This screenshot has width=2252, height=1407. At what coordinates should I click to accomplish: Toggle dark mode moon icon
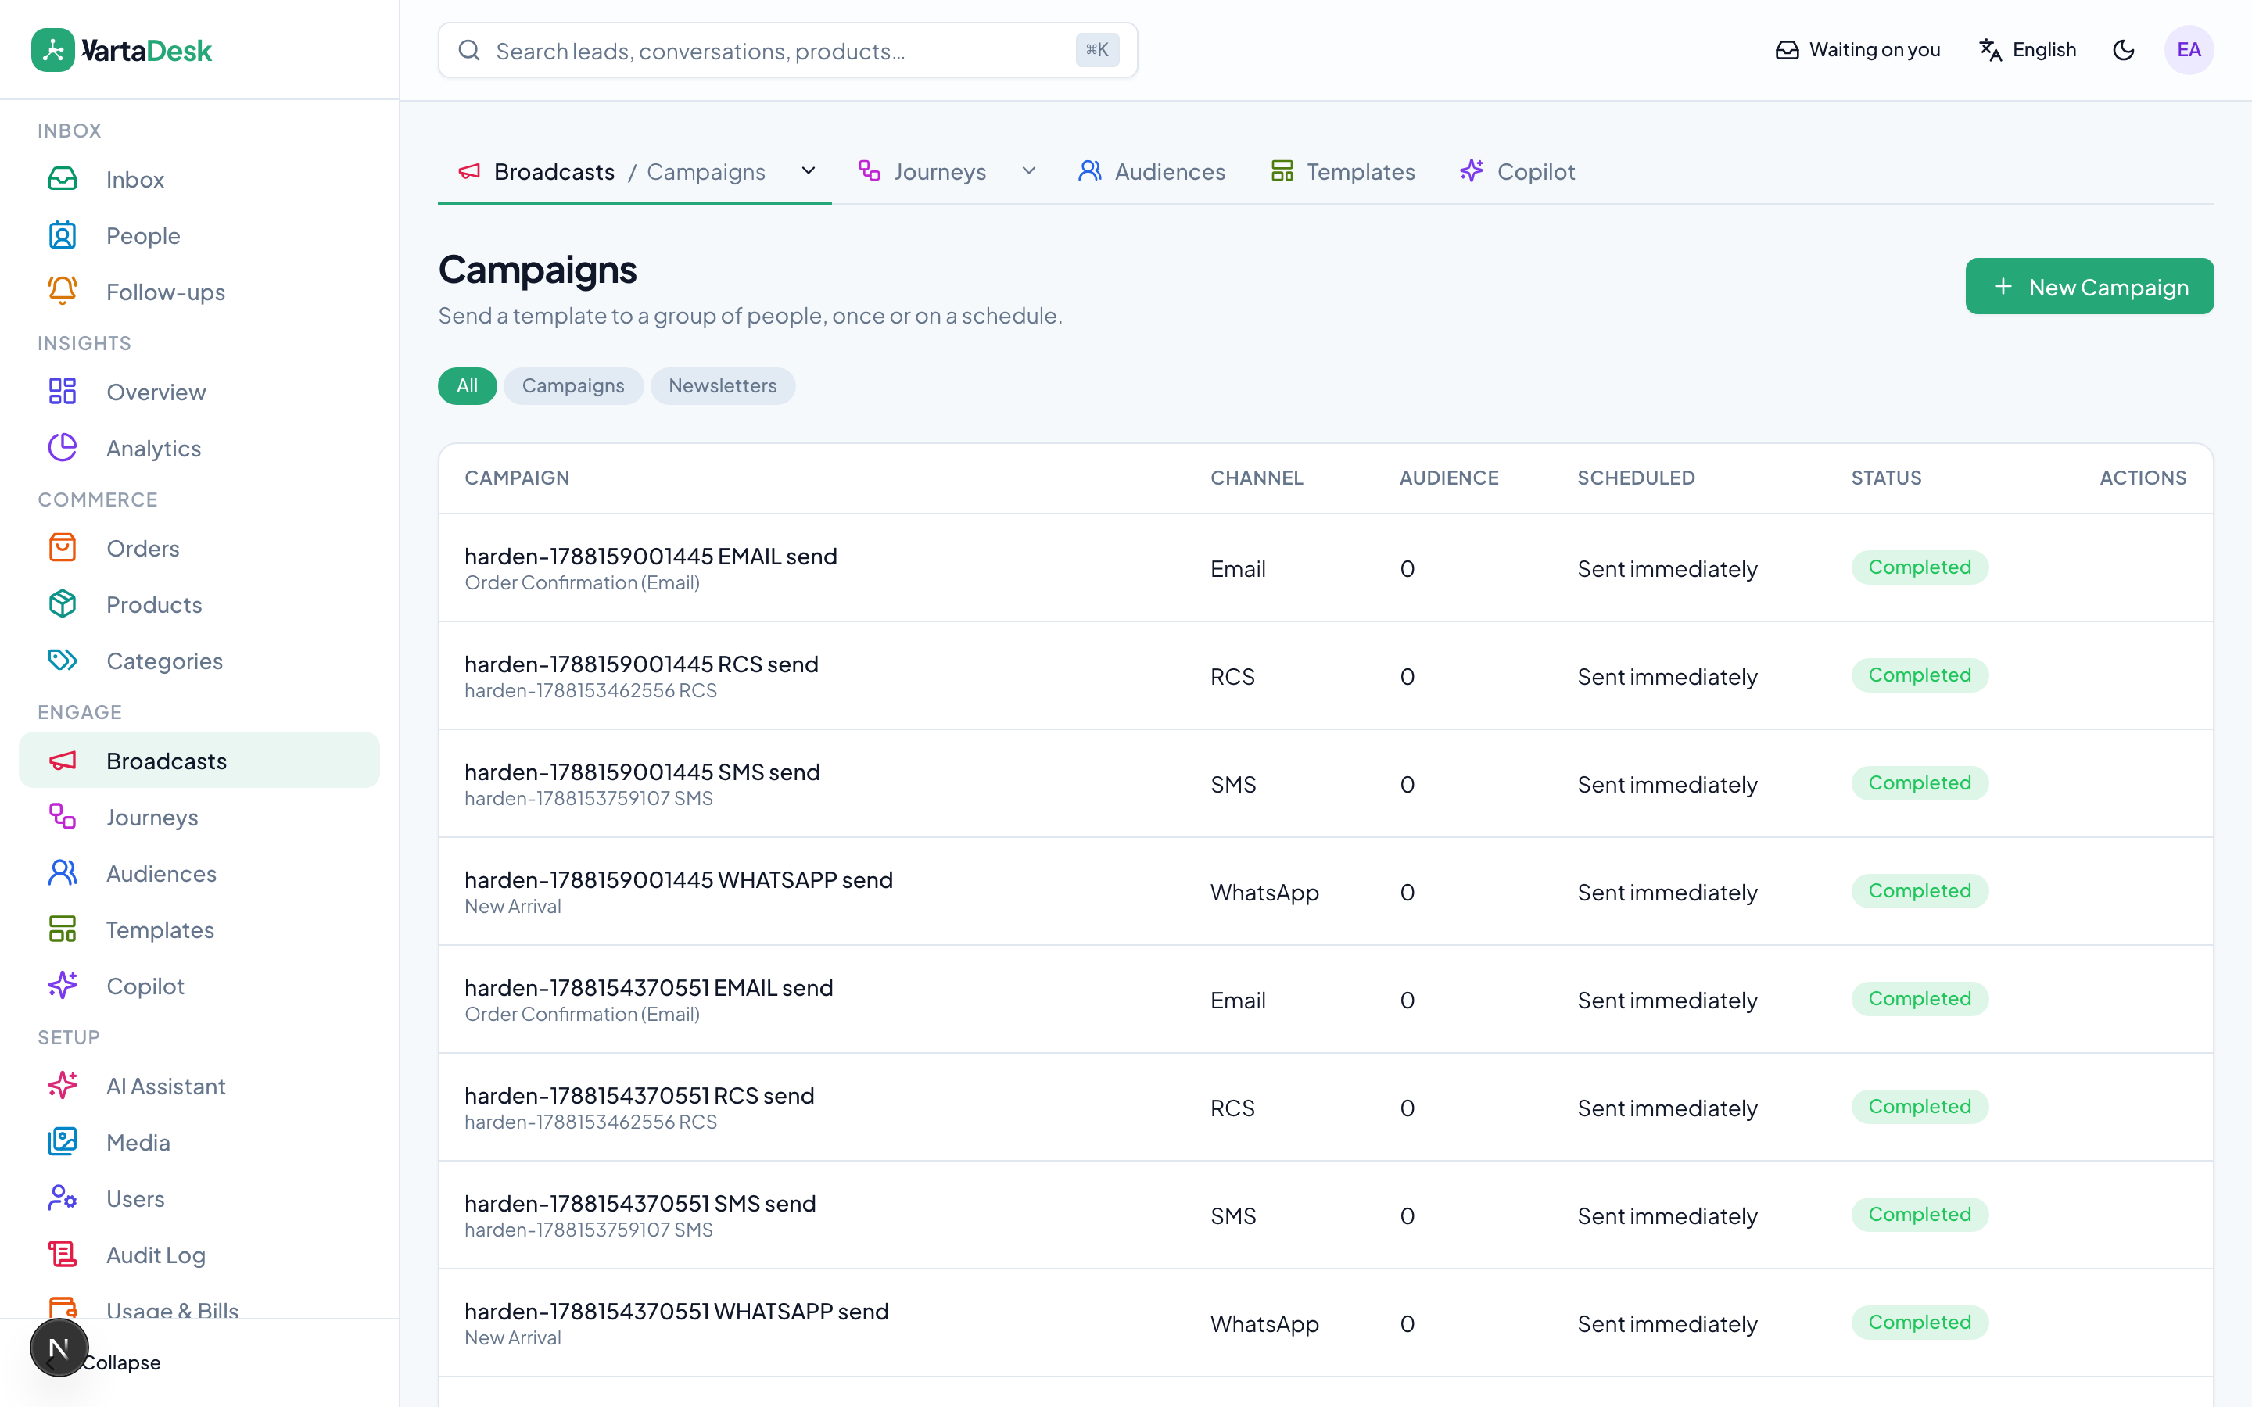(2123, 50)
